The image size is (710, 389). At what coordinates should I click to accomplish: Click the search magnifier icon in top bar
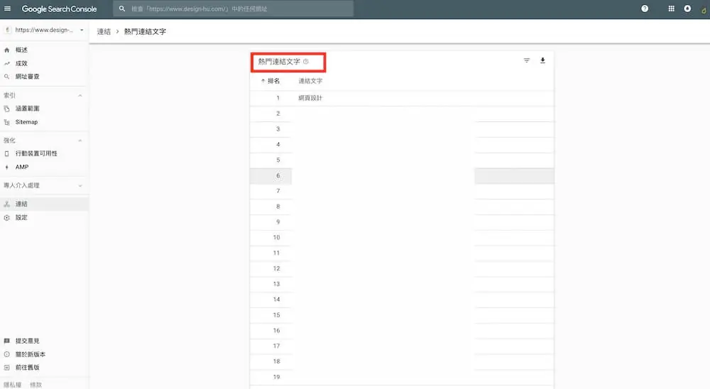click(122, 9)
